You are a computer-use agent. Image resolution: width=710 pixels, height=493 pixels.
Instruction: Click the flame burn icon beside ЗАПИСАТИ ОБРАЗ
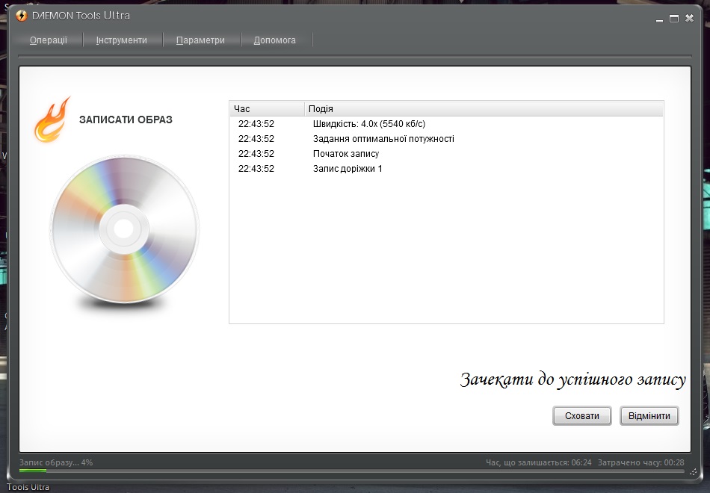pyautogui.click(x=52, y=120)
